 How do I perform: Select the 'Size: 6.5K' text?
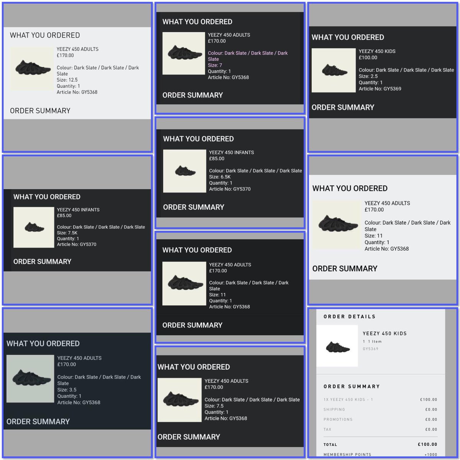tap(220, 177)
